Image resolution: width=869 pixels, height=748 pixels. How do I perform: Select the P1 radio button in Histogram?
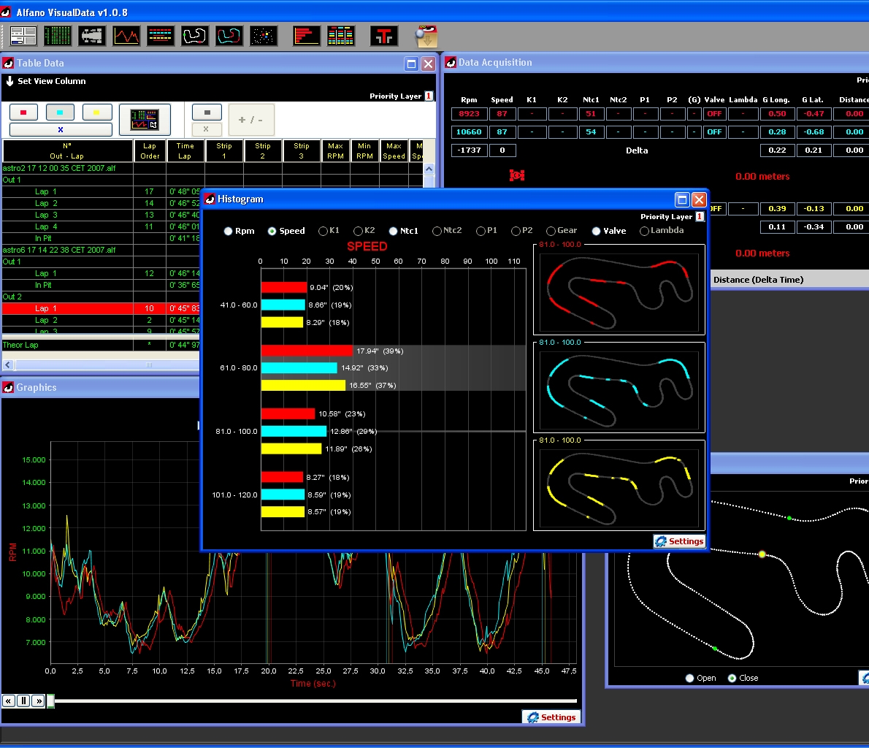click(481, 232)
